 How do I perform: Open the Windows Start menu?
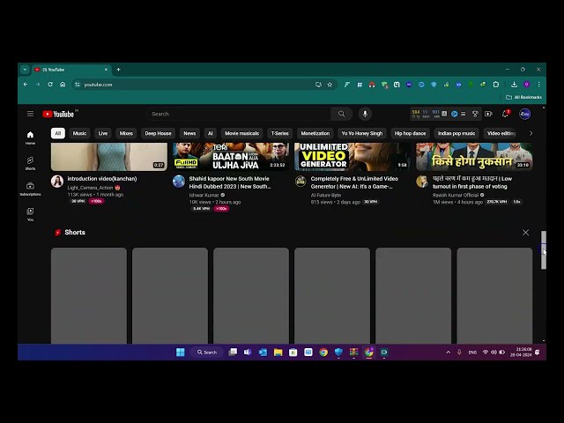pyautogui.click(x=181, y=352)
